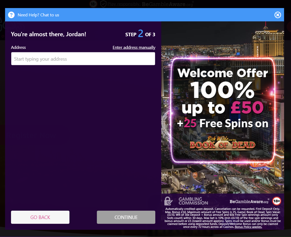Click the Gambling Commission padlock checkmark icon
This screenshot has height=237, width=291.
(168, 201)
